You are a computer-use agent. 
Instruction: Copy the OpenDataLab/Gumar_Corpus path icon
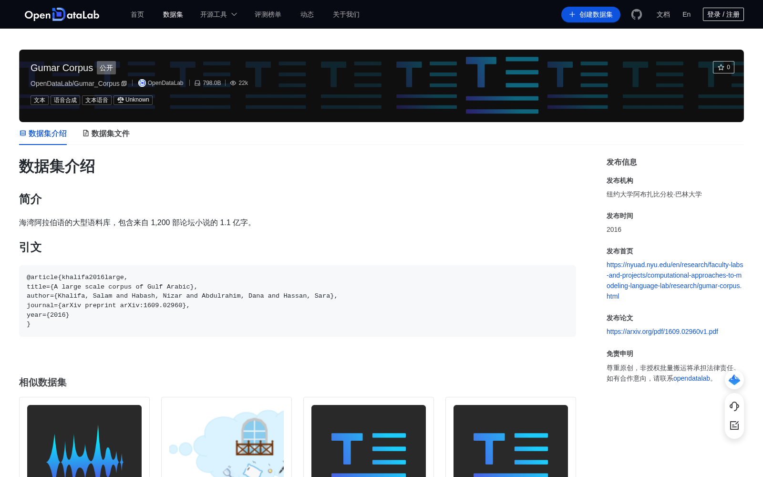tap(124, 83)
